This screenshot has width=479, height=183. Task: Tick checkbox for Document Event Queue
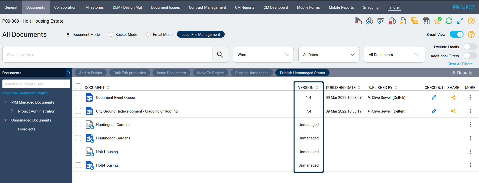78,97
